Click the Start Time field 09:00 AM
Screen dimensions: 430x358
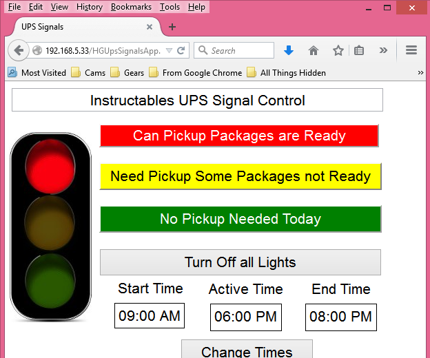[150, 315]
